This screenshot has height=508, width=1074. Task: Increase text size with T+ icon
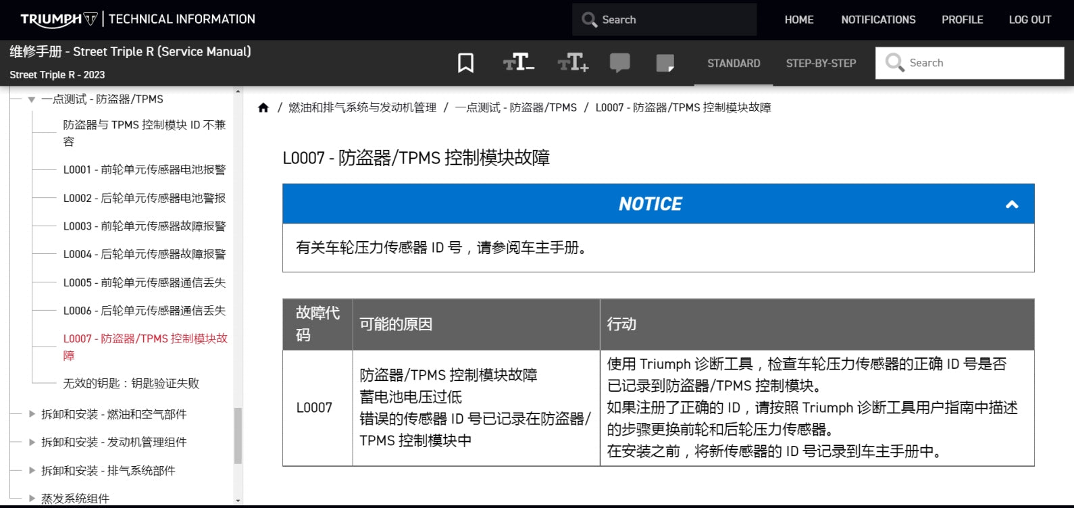[x=573, y=63]
